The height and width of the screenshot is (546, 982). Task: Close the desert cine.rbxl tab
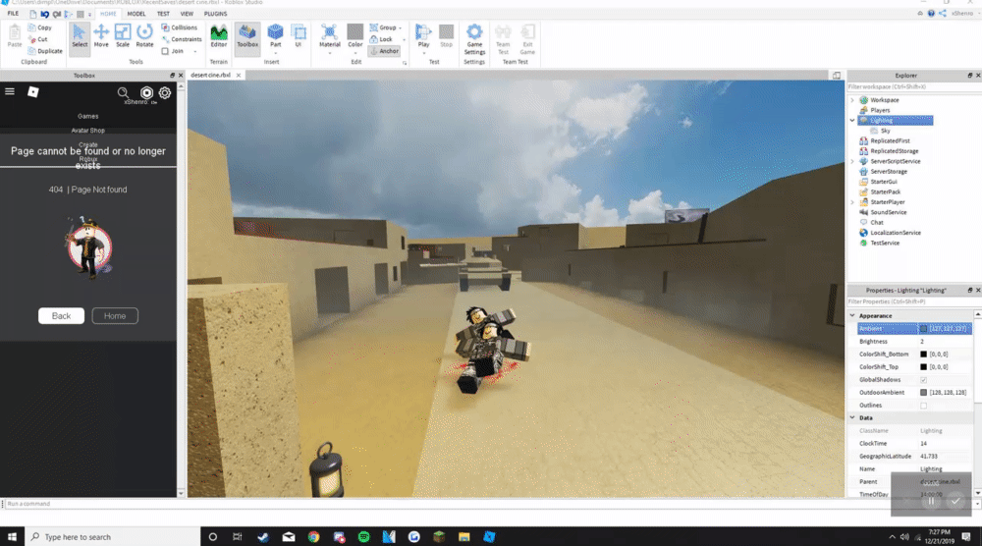click(x=238, y=76)
